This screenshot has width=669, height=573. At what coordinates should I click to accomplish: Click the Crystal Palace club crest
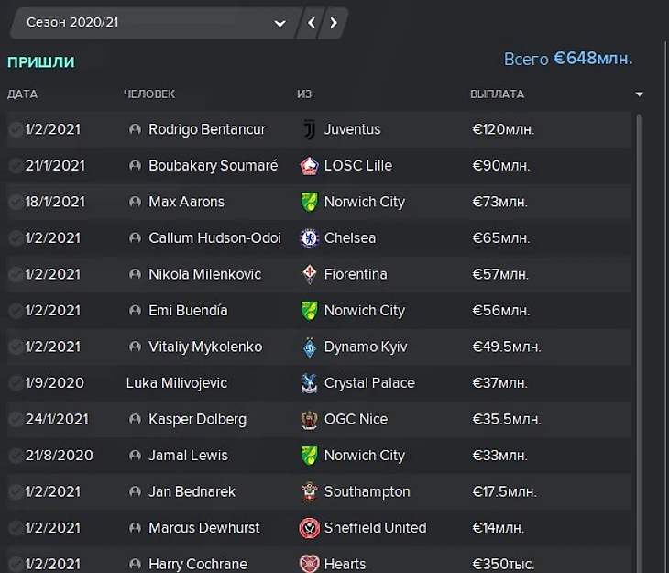click(x=309, y=383)
